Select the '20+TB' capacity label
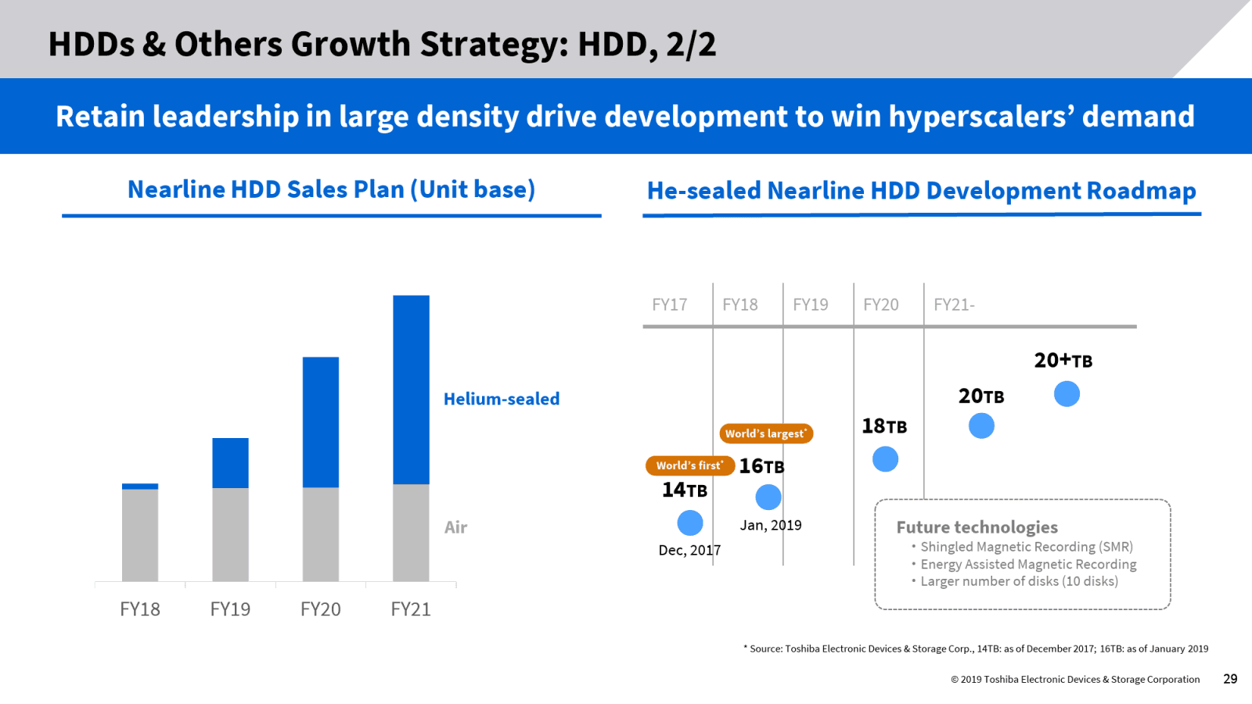Screen dimensions: 1252x704 [1063, 361]
